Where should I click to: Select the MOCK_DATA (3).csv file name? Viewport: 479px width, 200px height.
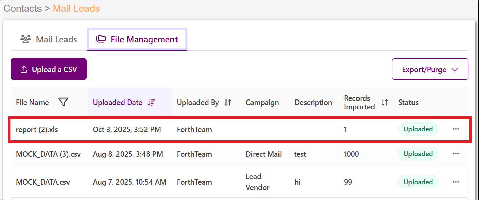48,154
